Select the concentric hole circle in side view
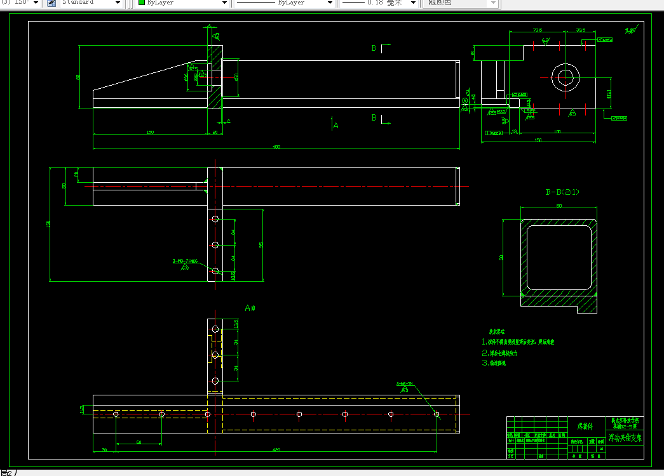The width and height of the screenshot is (664, 476). 566,77
